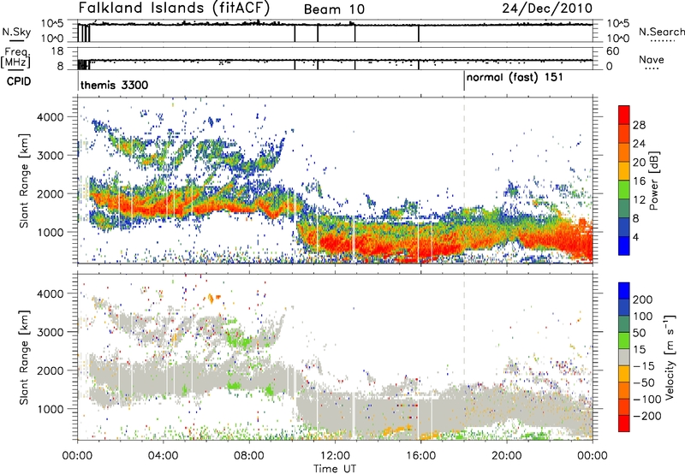Pick the Power colorbar segment between 20 and 24

coord(624,152)
